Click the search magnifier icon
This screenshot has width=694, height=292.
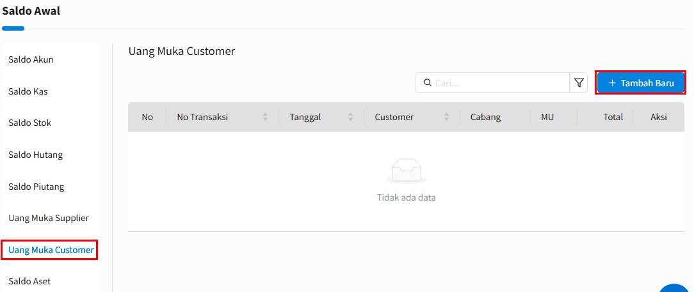pos(428,82)
